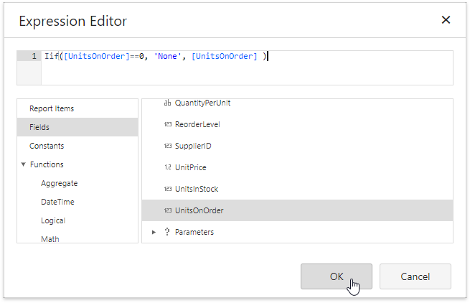Open the Constants category
Screen dimensions: 470x303
click(47, 146)
